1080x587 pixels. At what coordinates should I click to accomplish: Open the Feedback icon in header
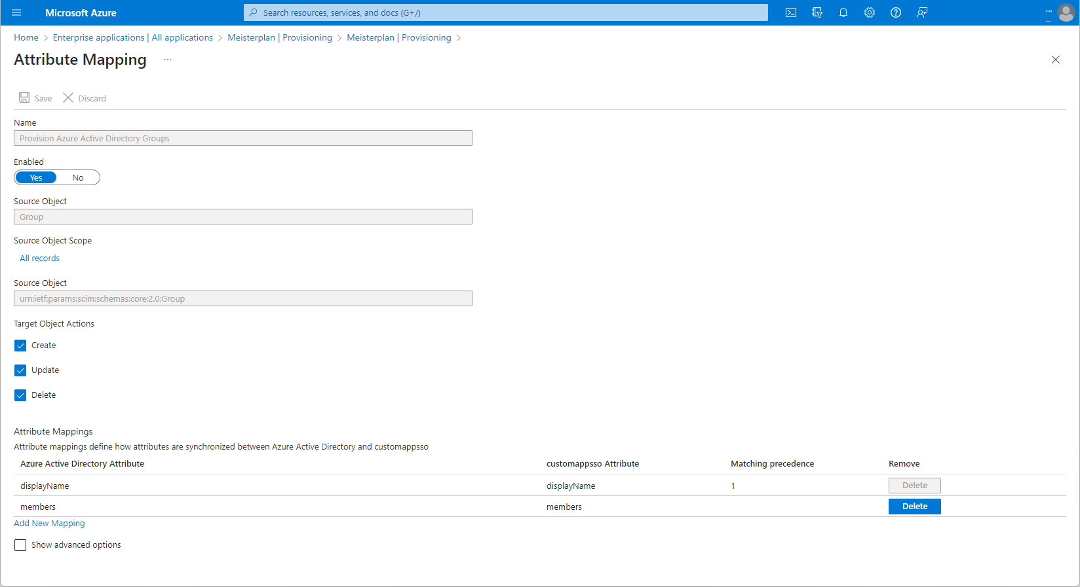click(922, 12)
